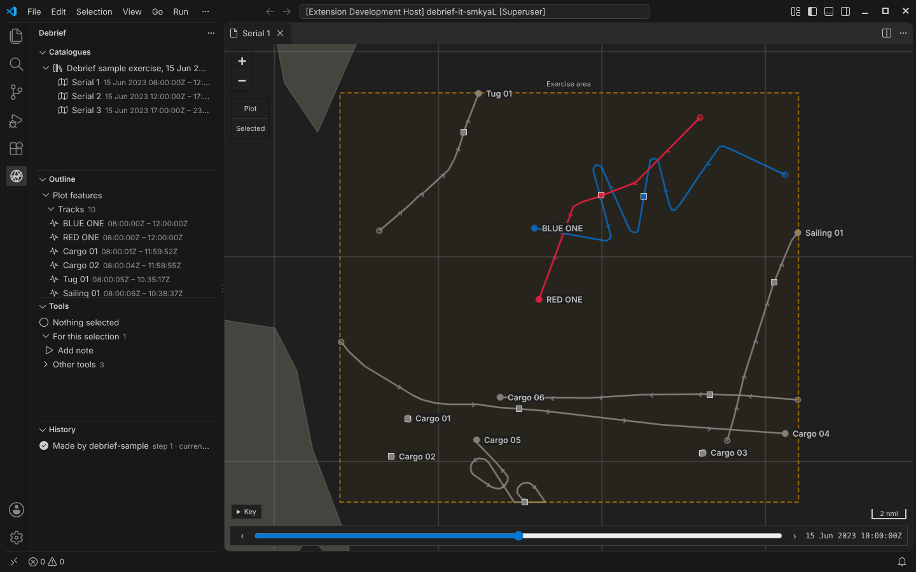Open the overflow menu ellipsis in menu bar
This screenshot has height=572, width=916.
(205, 11)
